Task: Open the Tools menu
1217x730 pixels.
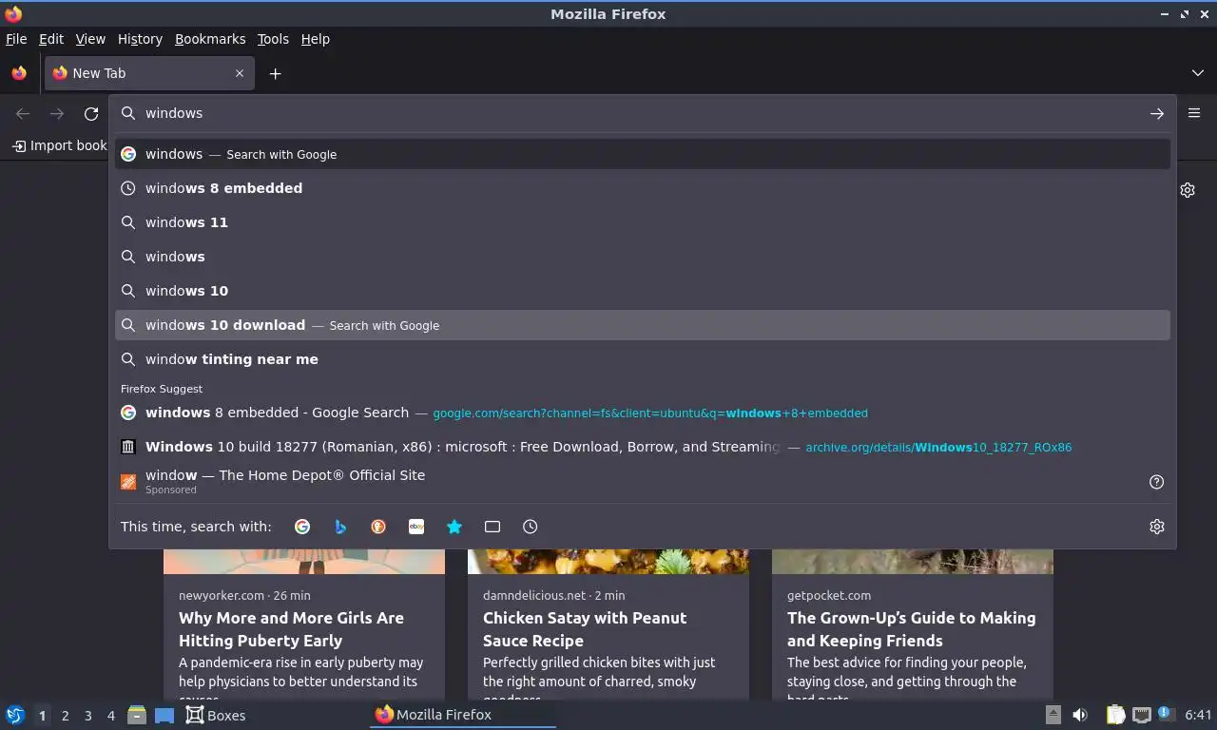Action: tap(273, 39)
